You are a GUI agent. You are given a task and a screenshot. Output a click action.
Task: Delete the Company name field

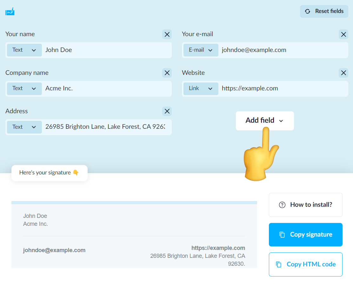(167, 73)
